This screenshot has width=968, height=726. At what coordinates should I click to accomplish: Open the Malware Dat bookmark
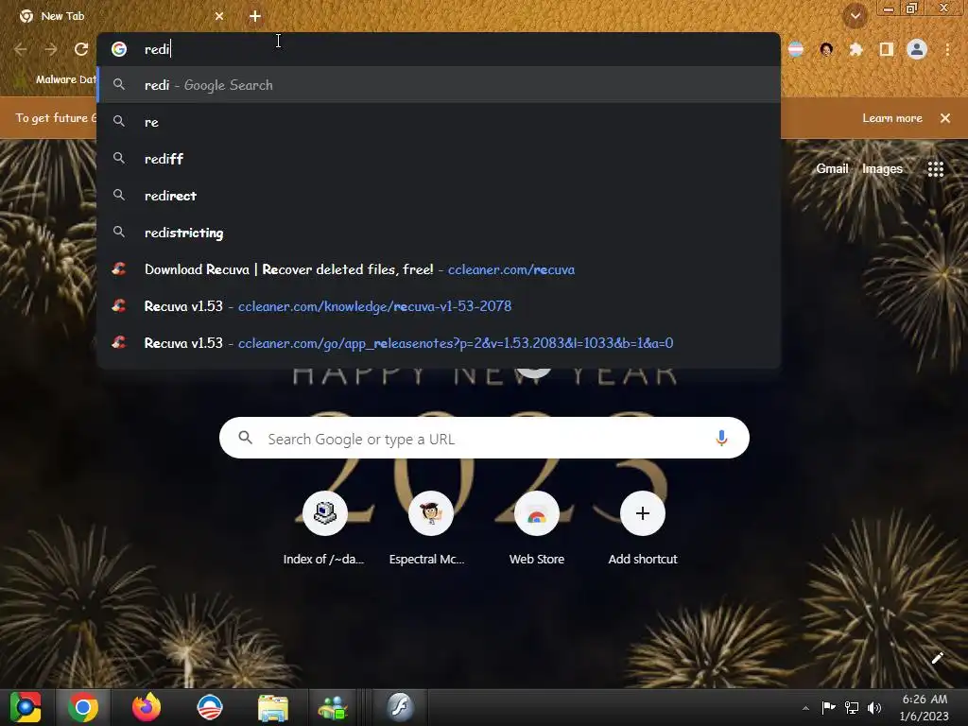pos(56,79)
